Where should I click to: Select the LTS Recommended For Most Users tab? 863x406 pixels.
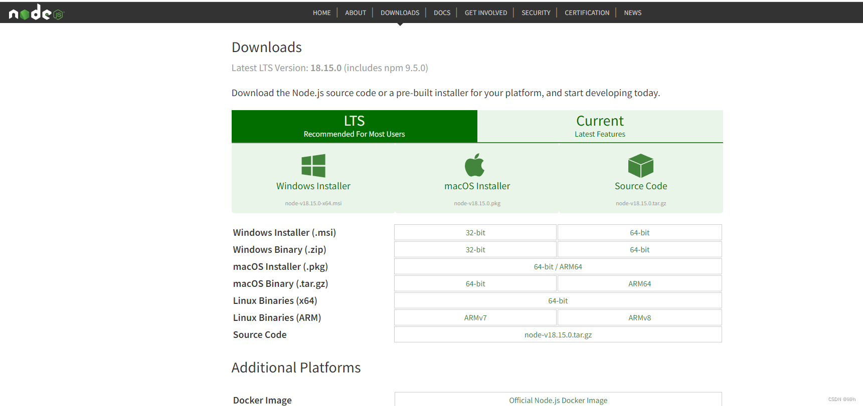[355, 126]
